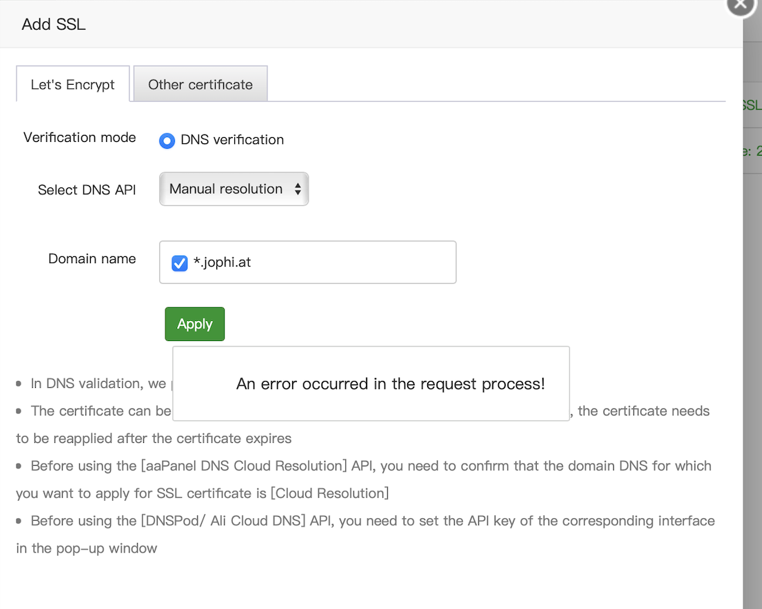Switch to the Let's Encrypt tab
Image resolution: width=762 pixels, height=609 pixels.
click(x=73, y=85)
